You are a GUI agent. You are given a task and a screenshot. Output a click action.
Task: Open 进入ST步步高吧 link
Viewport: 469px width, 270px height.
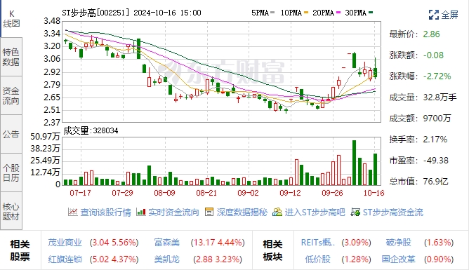pyautogui.click(x=315, y=212)
